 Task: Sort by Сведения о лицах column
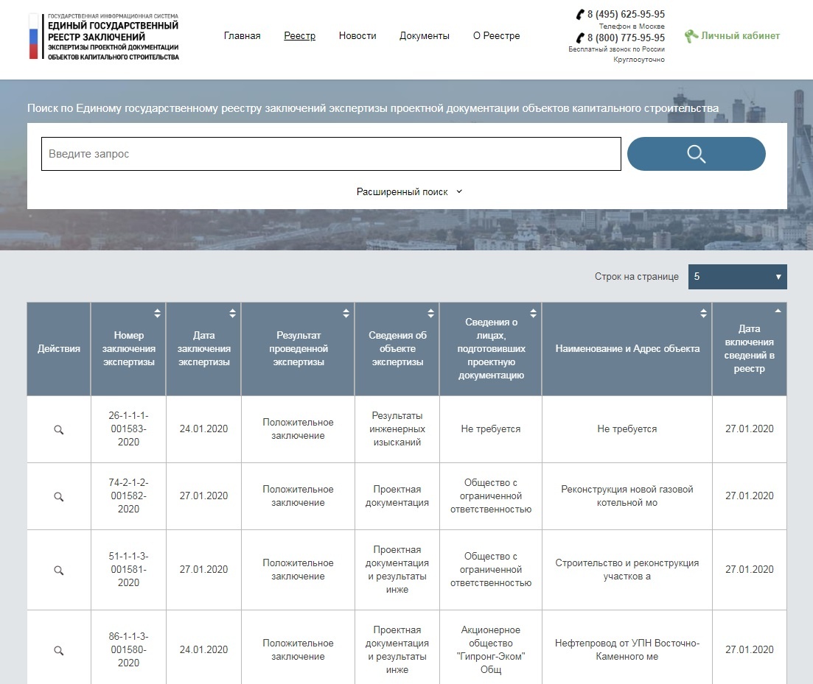point(533,313)
